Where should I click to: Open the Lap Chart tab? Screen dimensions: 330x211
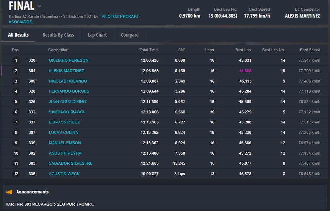pyautogui.click(x=97, y=35)
